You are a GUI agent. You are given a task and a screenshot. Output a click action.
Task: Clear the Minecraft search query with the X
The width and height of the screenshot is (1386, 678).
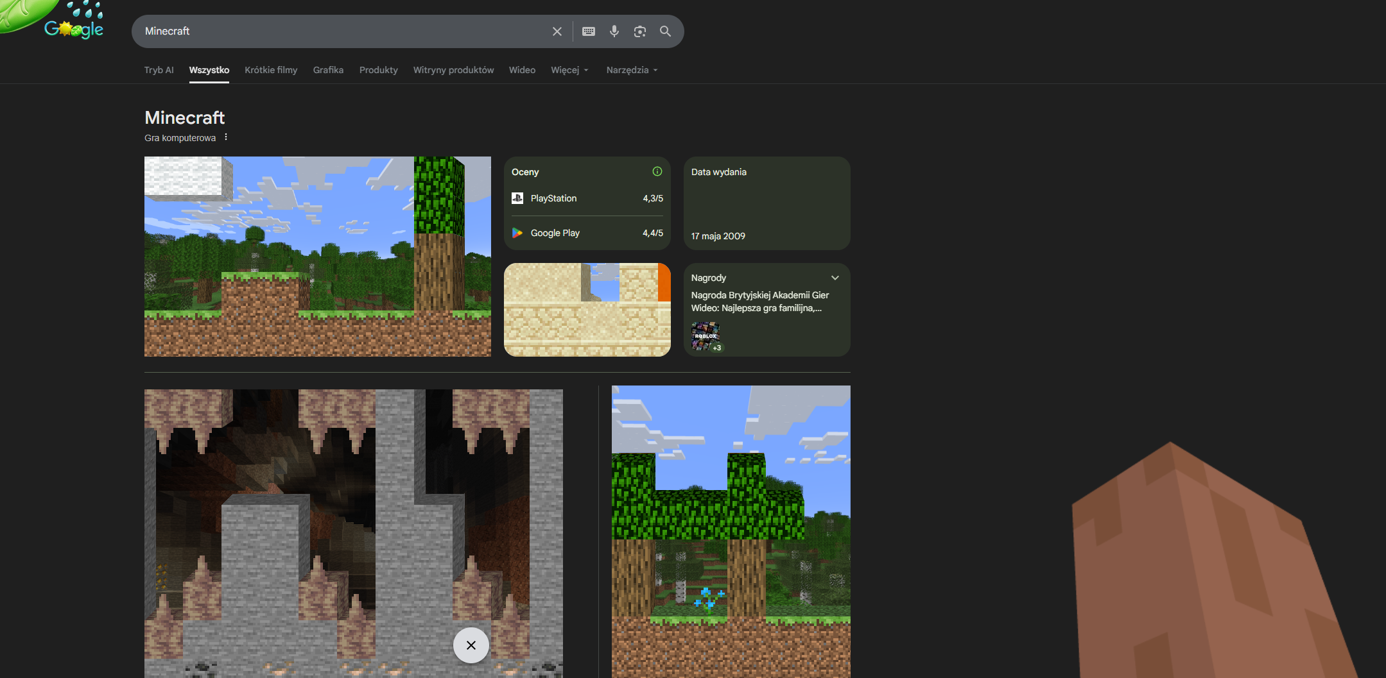pos(556,31)
